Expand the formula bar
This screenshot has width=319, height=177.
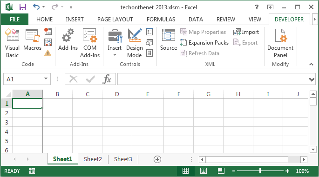tap(312, 79)
